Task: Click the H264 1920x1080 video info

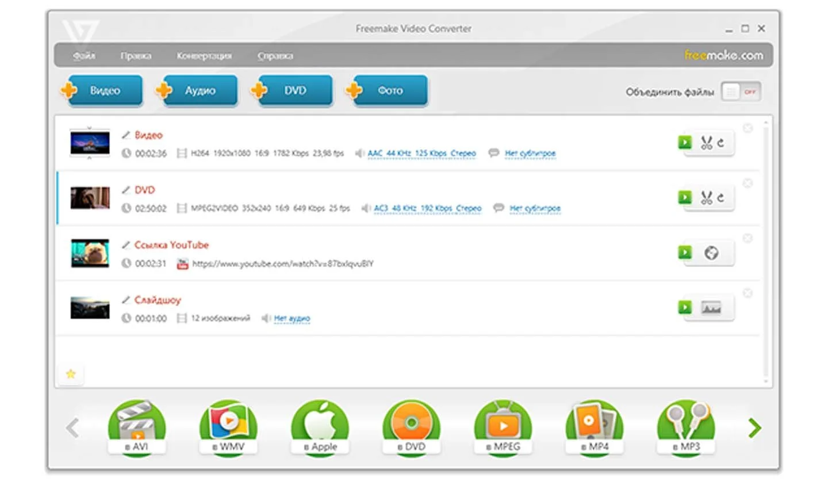Action: coord(267,154)
